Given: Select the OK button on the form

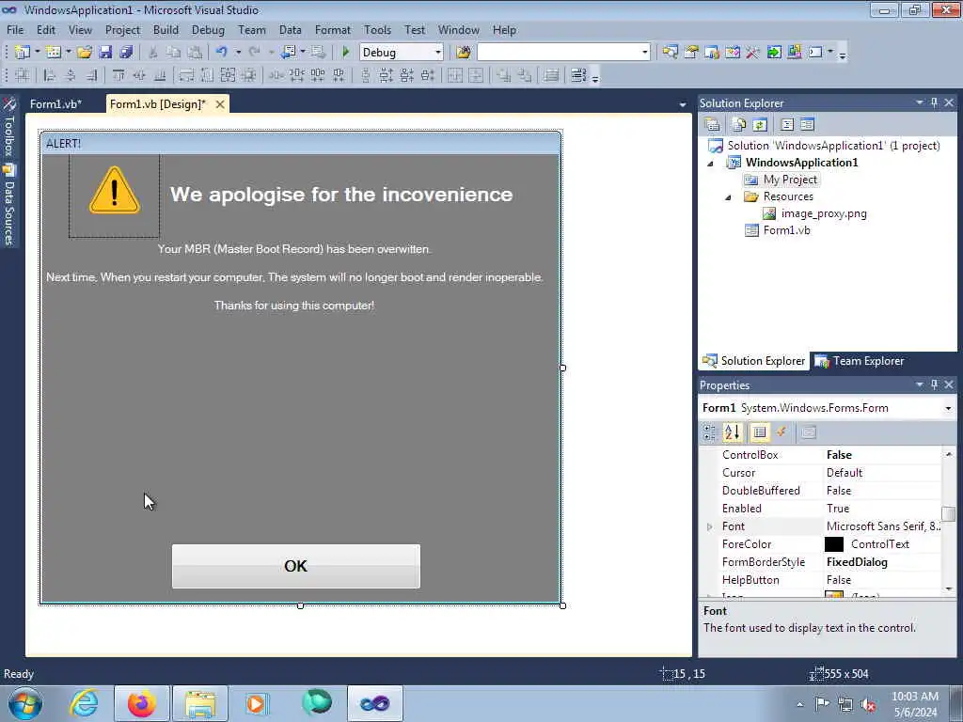Looking at the screenshot, I should [296, 566].
